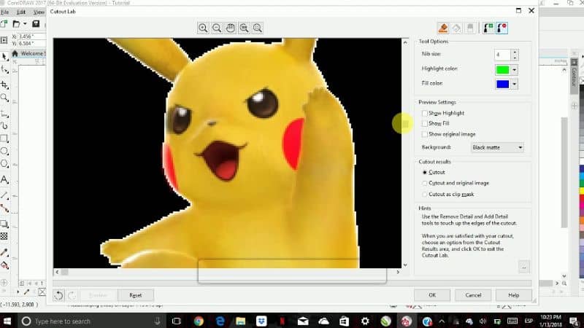Viewport: 584px width, 328px height.
Task: Select the Artistic Media tool in toolbox
Action: click(5, 126)
